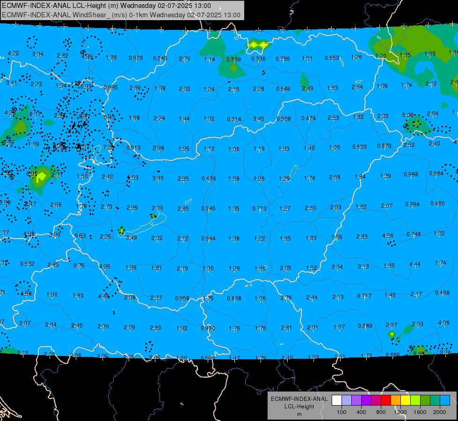The width and height of the screenshot is (458, 421).
Task: Choose the yellow legend swatch
Action: coord(406,400)
